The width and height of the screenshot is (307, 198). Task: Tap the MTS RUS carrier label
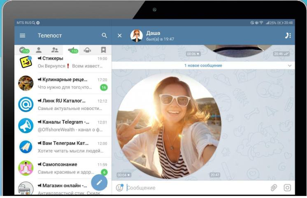tap(24, 23)
